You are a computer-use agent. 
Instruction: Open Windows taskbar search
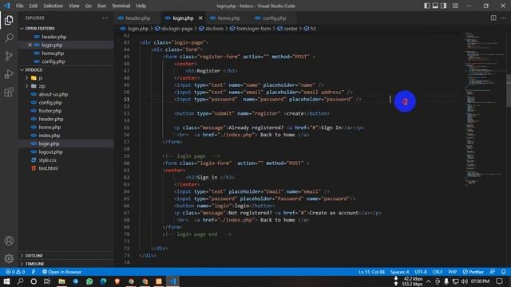click(x=20, y=281)
